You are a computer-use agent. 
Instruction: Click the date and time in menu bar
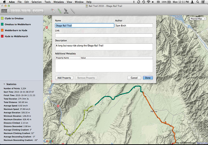[181, 2]
